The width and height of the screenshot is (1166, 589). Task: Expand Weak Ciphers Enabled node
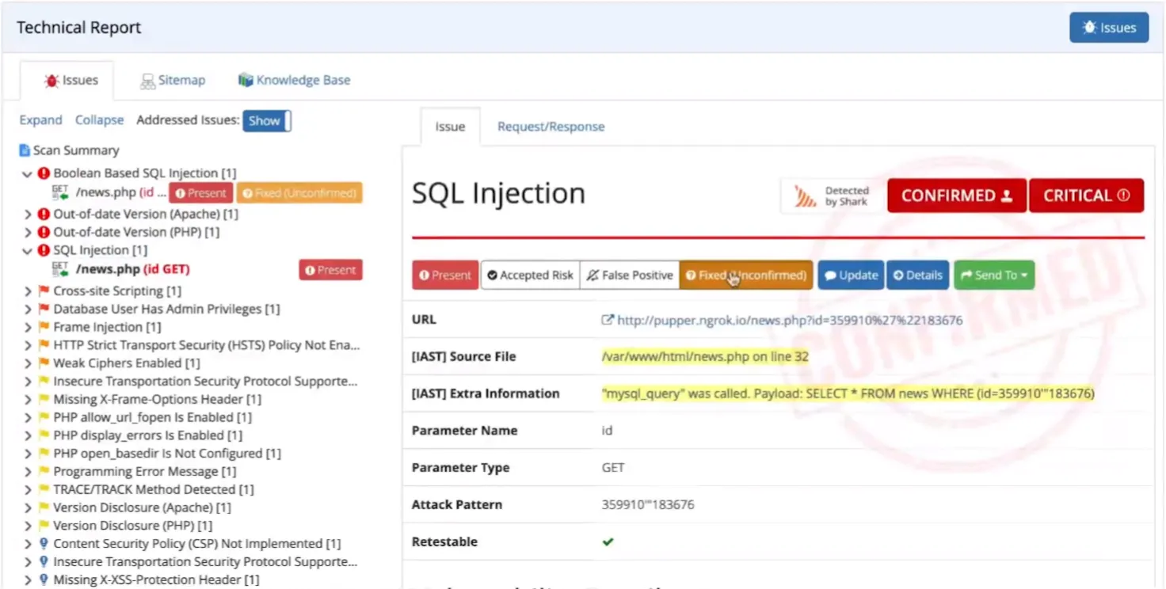(x=28, y=364)
